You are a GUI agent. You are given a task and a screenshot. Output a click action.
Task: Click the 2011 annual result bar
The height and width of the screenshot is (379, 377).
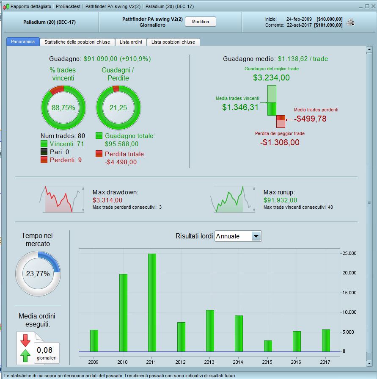[152, 303]
